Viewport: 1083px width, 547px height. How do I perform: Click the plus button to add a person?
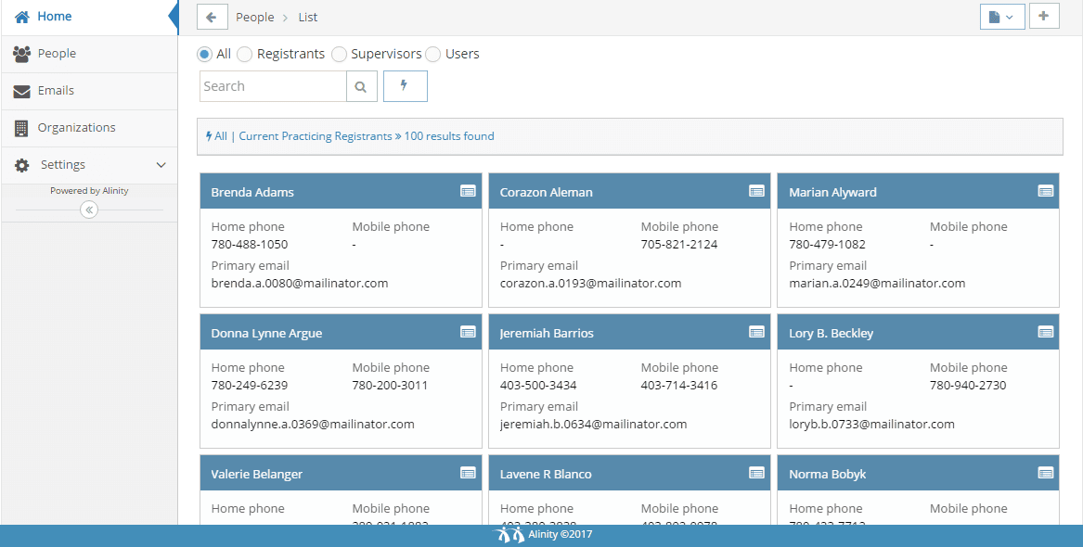click(x=1044, y=16)
